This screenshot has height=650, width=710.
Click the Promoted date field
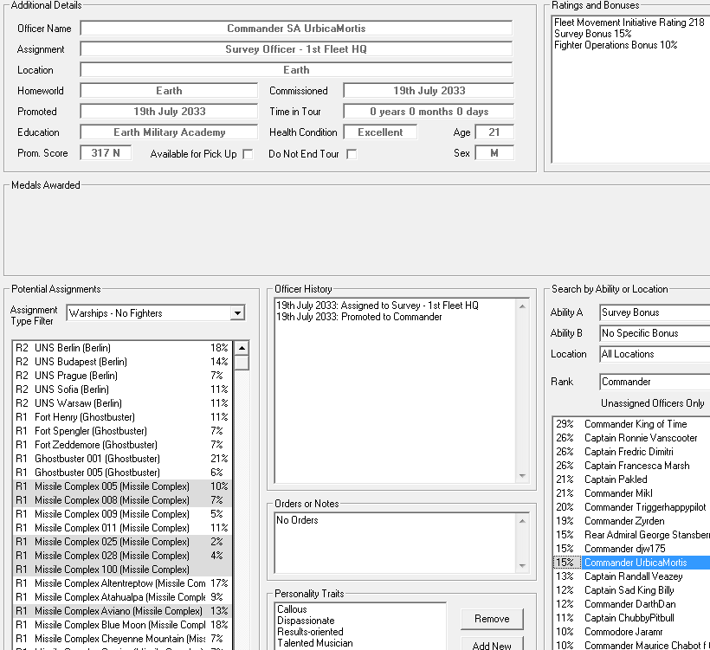pyautogui.click(x=169, y=112)
